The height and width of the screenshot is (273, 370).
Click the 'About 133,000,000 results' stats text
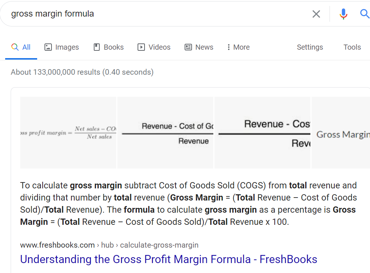82,72
